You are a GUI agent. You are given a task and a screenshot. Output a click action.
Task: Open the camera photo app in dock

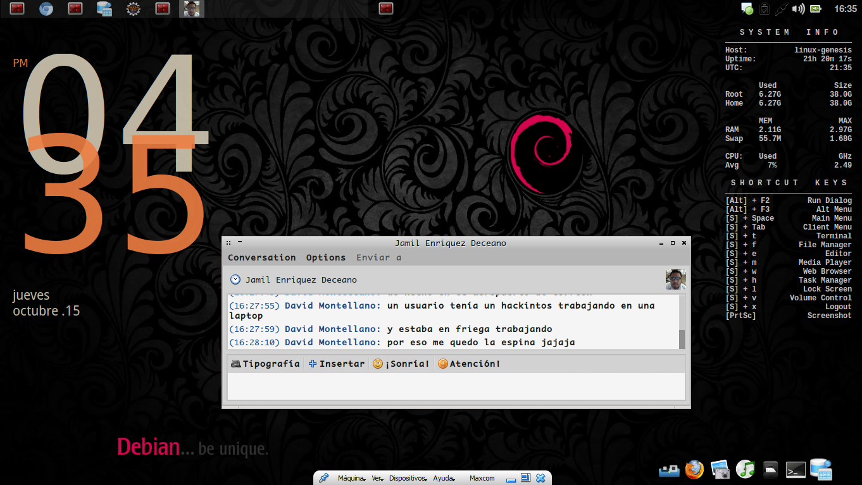click(x=720, y=469)
